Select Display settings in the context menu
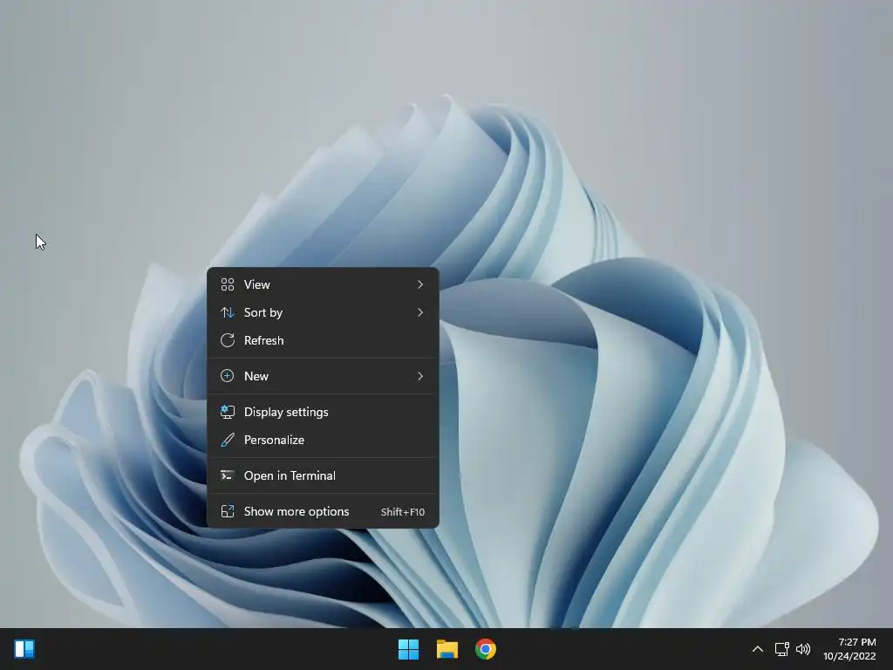This screenshot has width=893, height=670. 323,412
